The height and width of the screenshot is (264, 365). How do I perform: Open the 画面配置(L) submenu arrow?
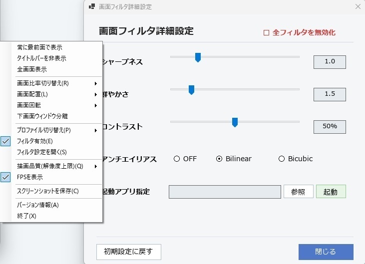coord(96,94)
